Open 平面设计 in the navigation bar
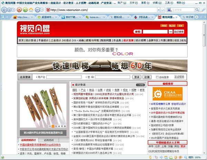Viewport: 207px width, 160px height. click(x=43, y=40)
